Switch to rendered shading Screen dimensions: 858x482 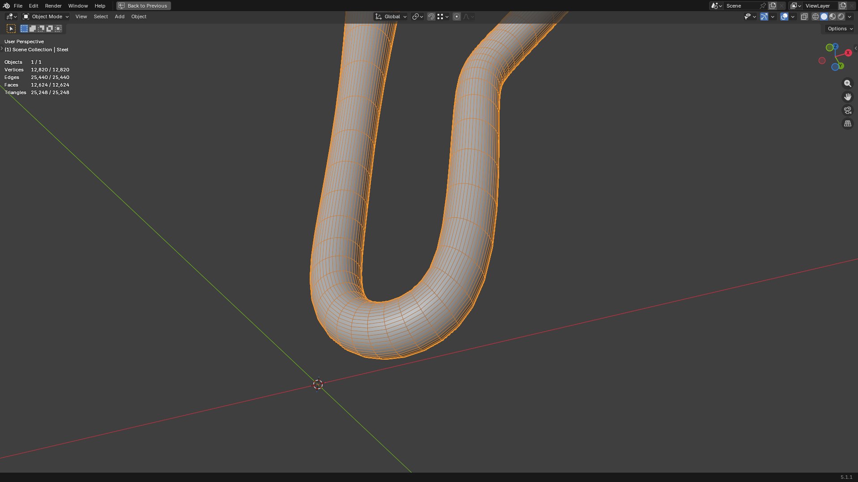(x=841, y=17)
